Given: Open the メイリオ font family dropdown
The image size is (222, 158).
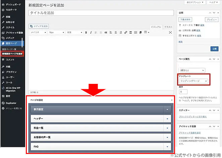Looking at the screenshot, I should pos(38,33).
